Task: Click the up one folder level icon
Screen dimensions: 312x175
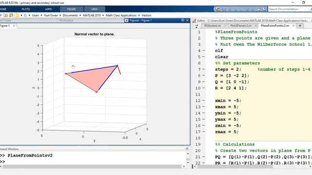Action: pos(5,15)
